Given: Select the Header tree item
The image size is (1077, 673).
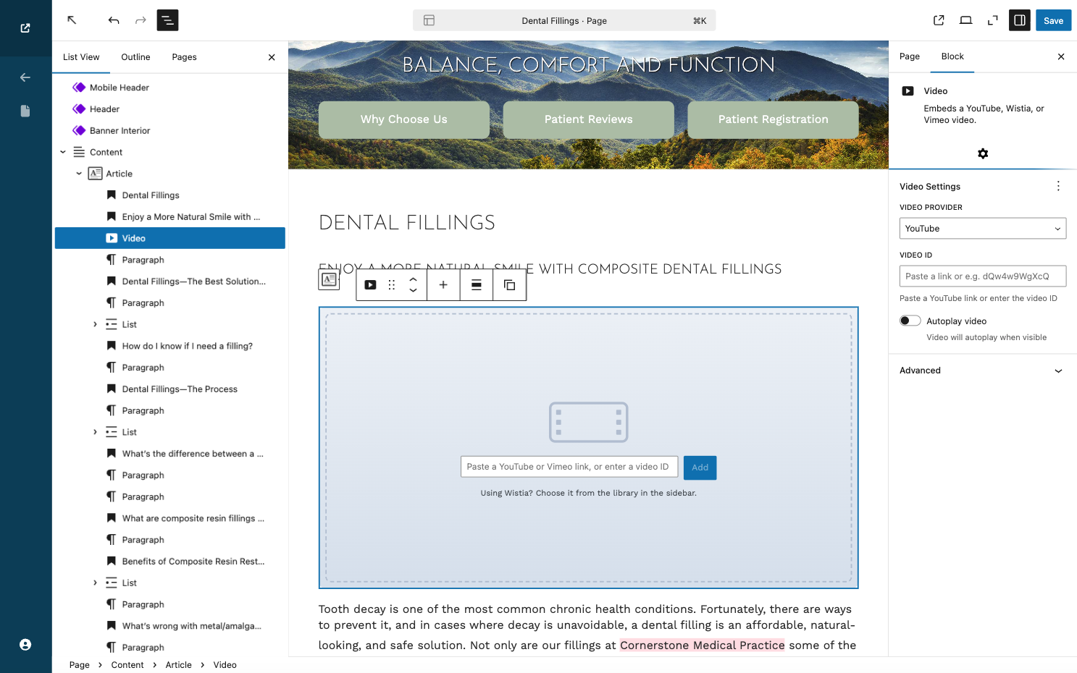Looking at the screenshot, I should pos(170,109).
